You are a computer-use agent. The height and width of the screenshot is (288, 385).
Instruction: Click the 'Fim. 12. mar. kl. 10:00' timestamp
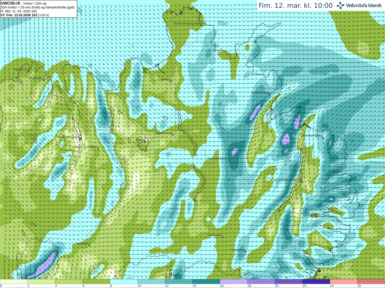(296, 5)
